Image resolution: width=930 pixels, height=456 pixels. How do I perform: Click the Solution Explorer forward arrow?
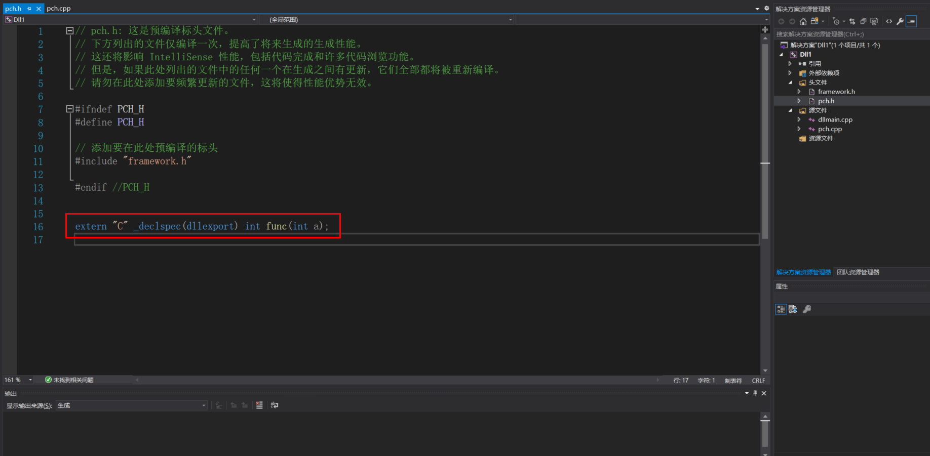(792, 21)
